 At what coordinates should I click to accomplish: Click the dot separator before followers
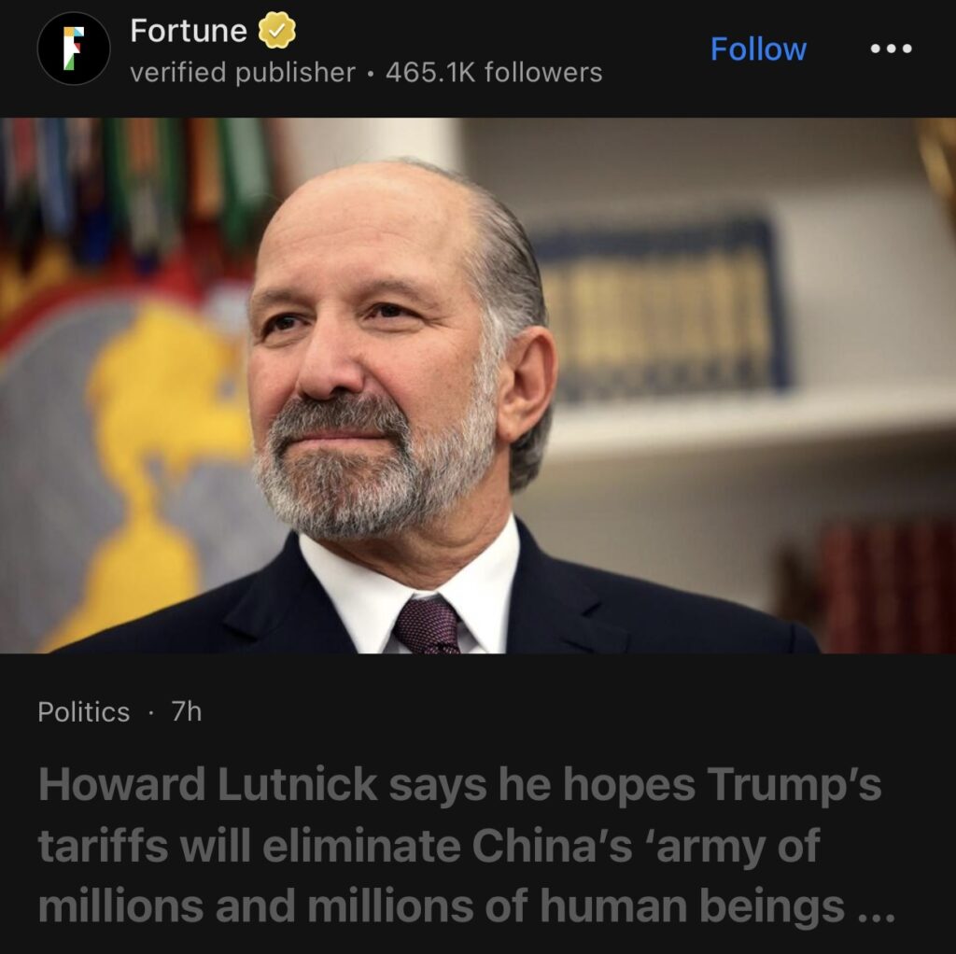pyautogui.click(x=371, y=74)
